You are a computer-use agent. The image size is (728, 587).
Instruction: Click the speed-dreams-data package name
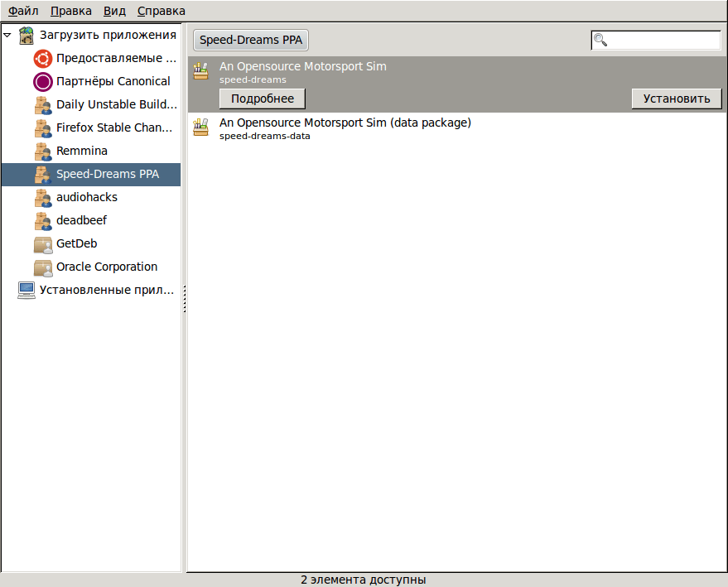[265, 136]
